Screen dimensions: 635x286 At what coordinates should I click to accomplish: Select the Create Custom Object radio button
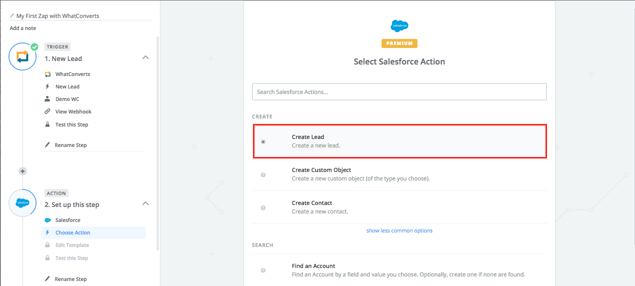point(263,174)
